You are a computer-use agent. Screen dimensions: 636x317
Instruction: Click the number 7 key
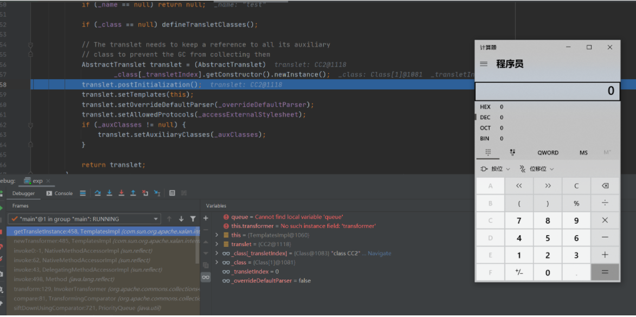point(519,221)
